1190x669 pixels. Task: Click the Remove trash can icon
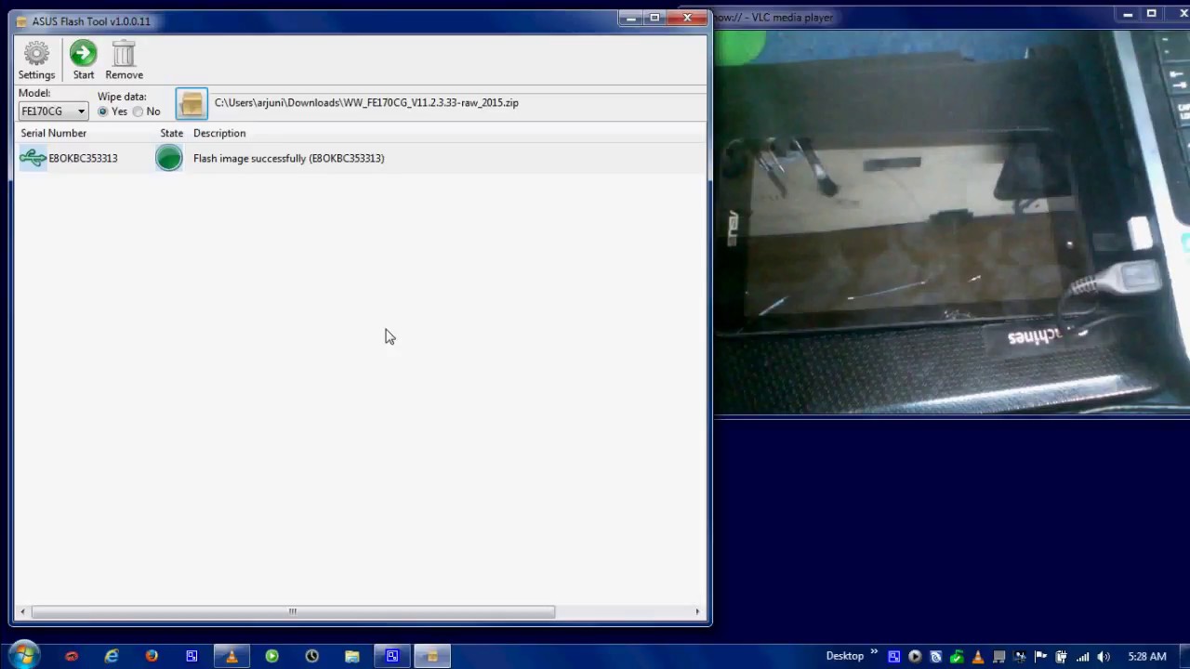124,60
